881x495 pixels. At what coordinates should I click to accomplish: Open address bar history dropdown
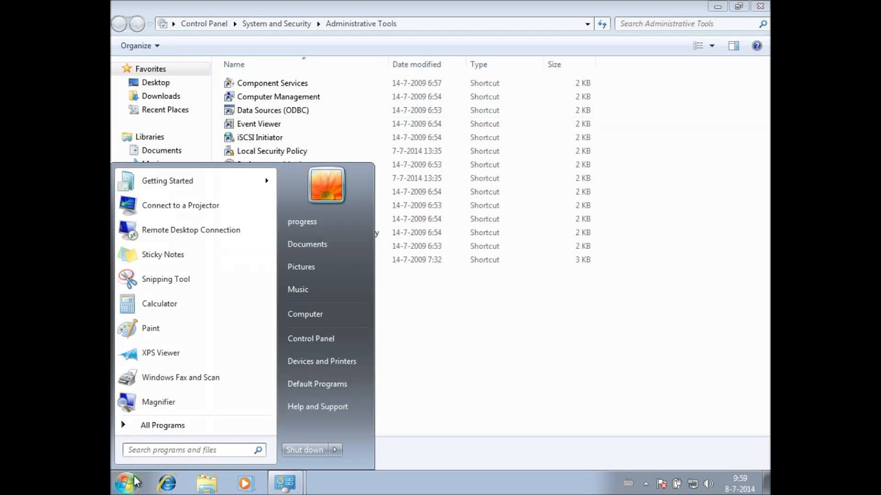[587, 24]
